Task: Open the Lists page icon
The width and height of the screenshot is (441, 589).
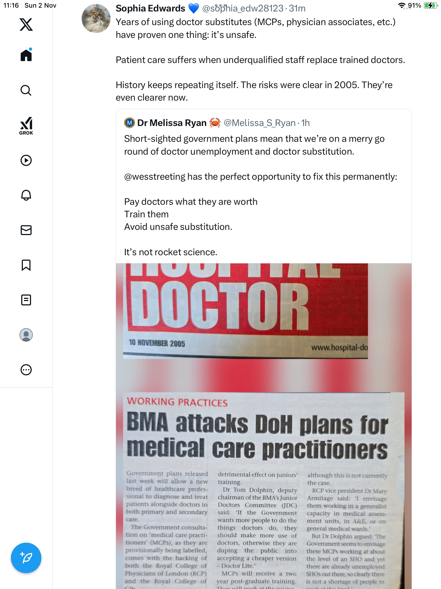Action: click(x=26, y=300)
